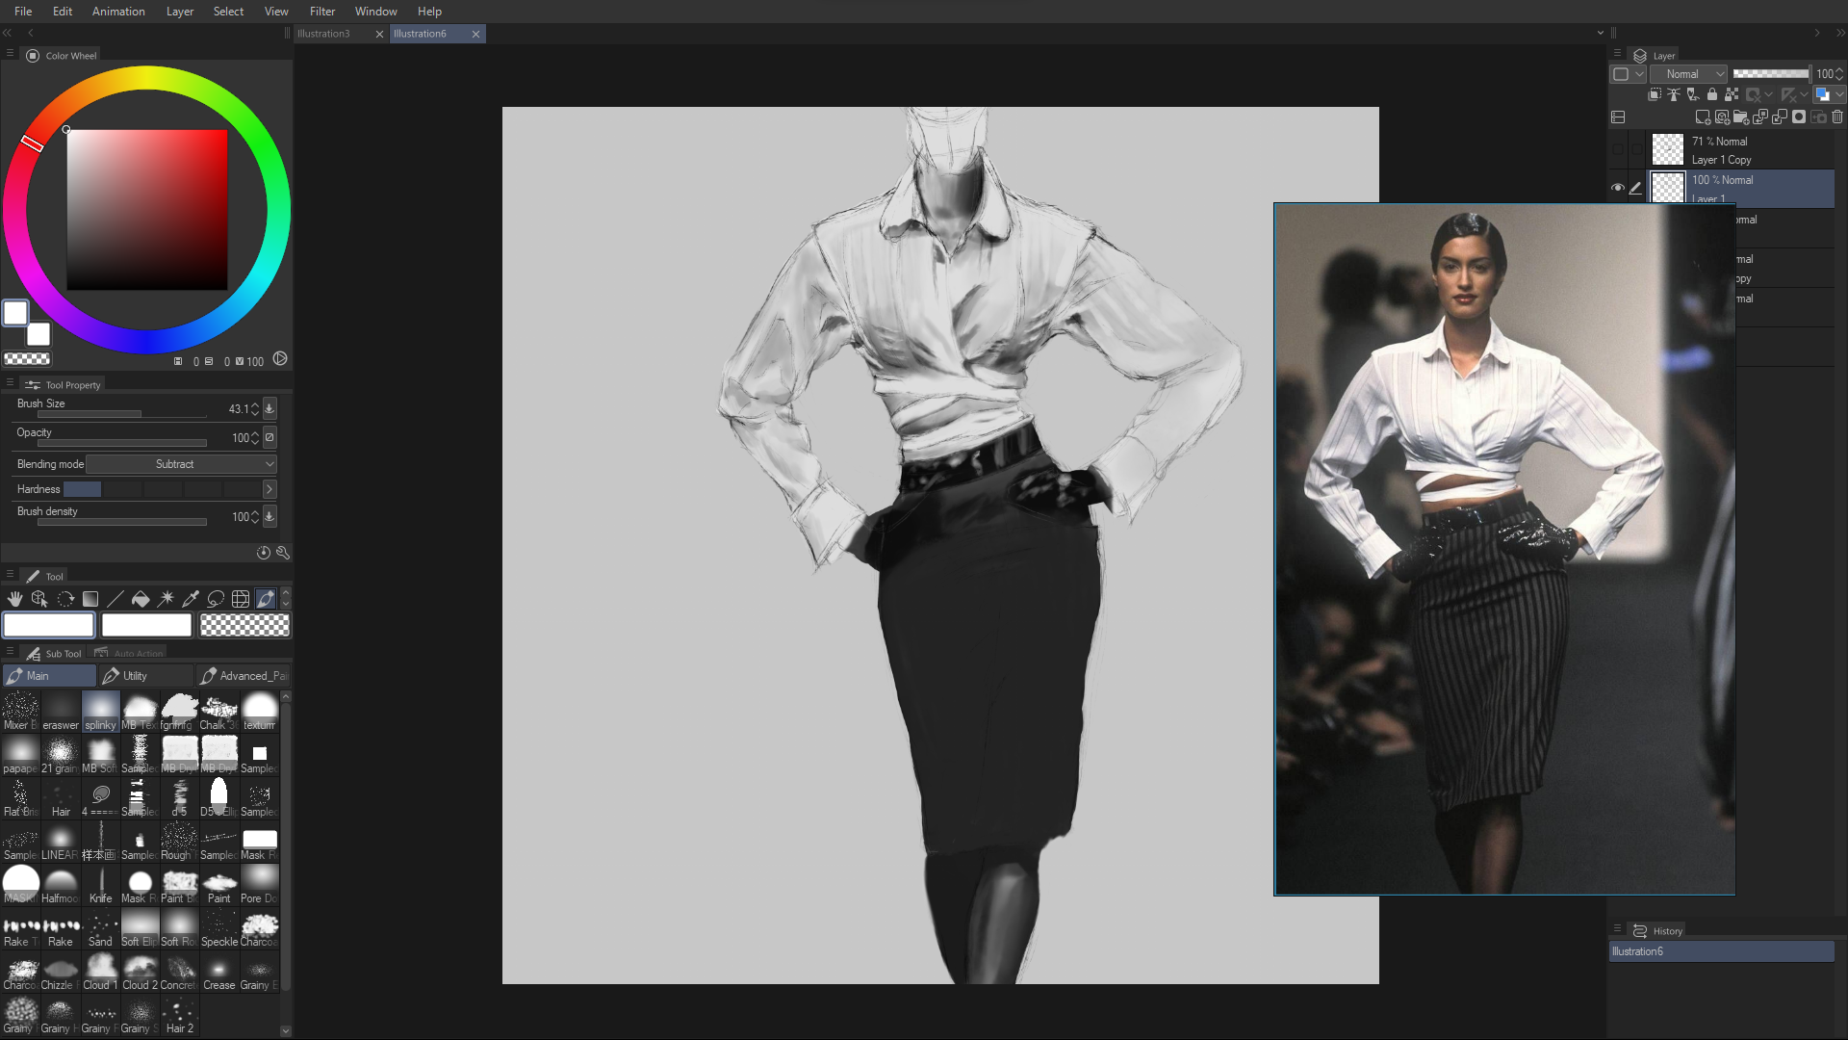Choose the eraswer brush
The height and width of the screenshot is (1040, 1848).
coord(60,712)
